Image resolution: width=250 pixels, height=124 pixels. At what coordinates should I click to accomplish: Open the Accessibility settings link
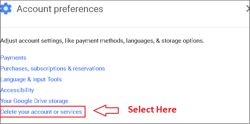[x=17, y=90]
